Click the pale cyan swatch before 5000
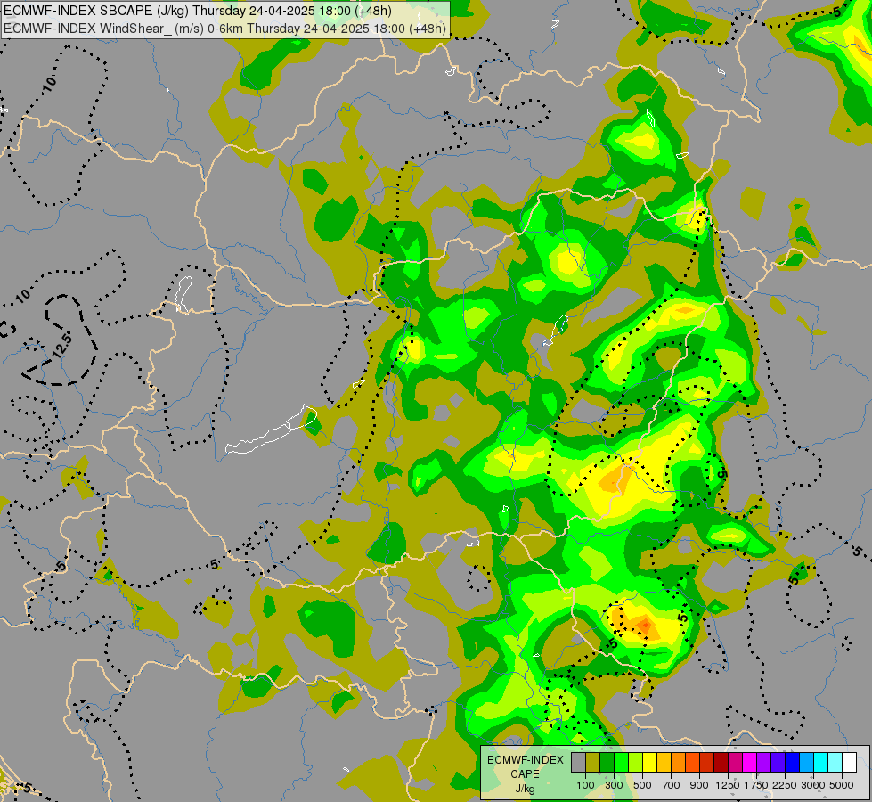The width and height of the screenshot is (872, 802). (835, 762)
